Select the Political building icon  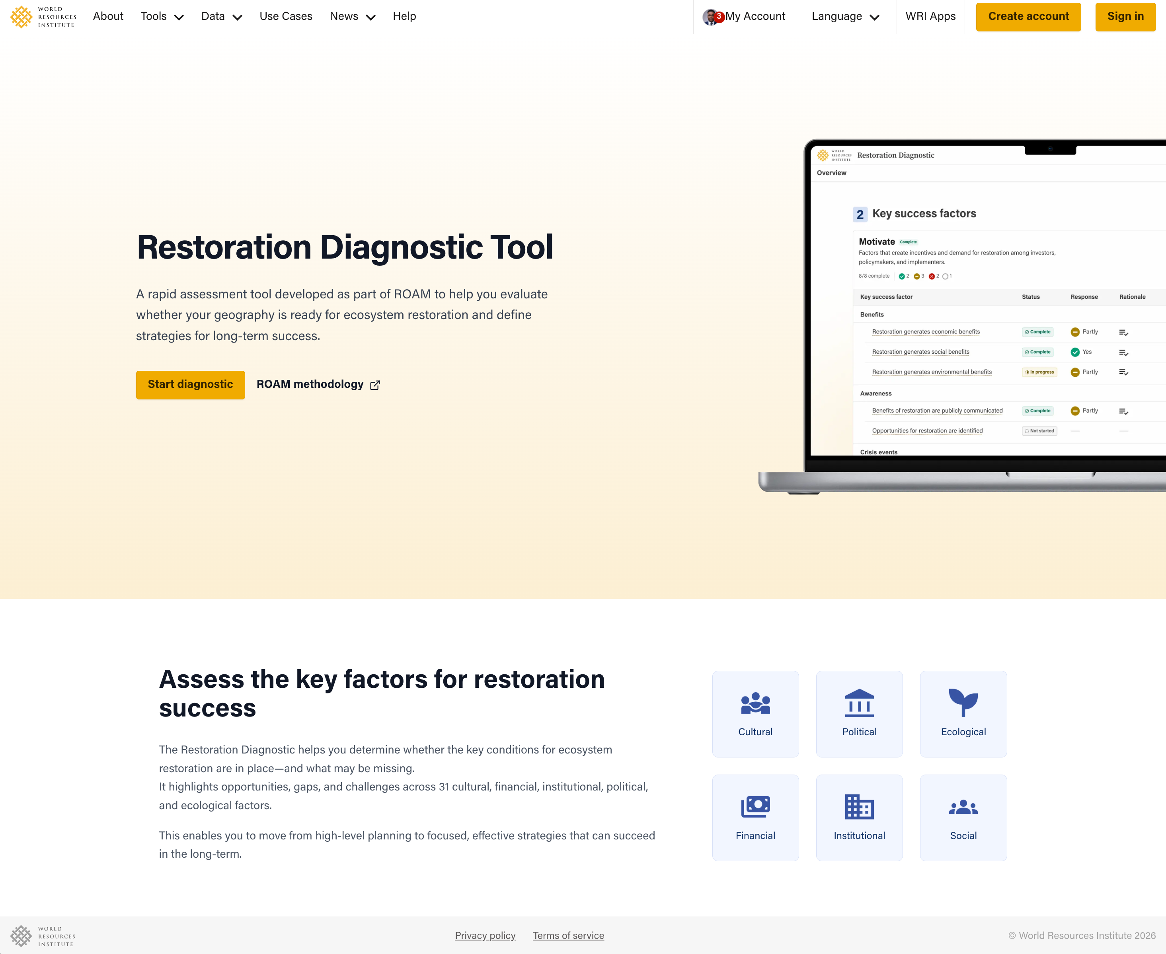tap(859, 703)
